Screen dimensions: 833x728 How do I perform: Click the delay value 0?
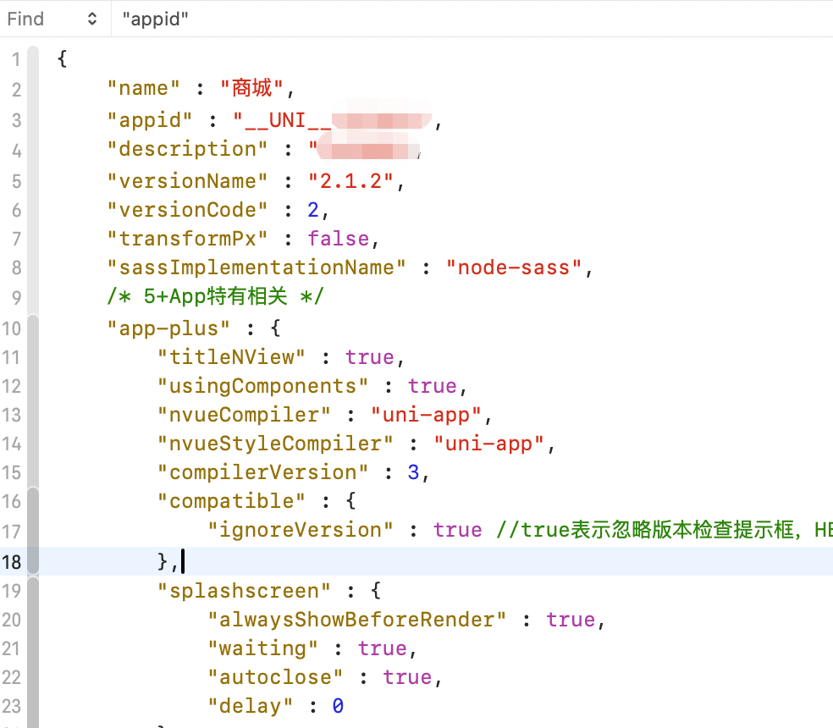tap(338, 706)
